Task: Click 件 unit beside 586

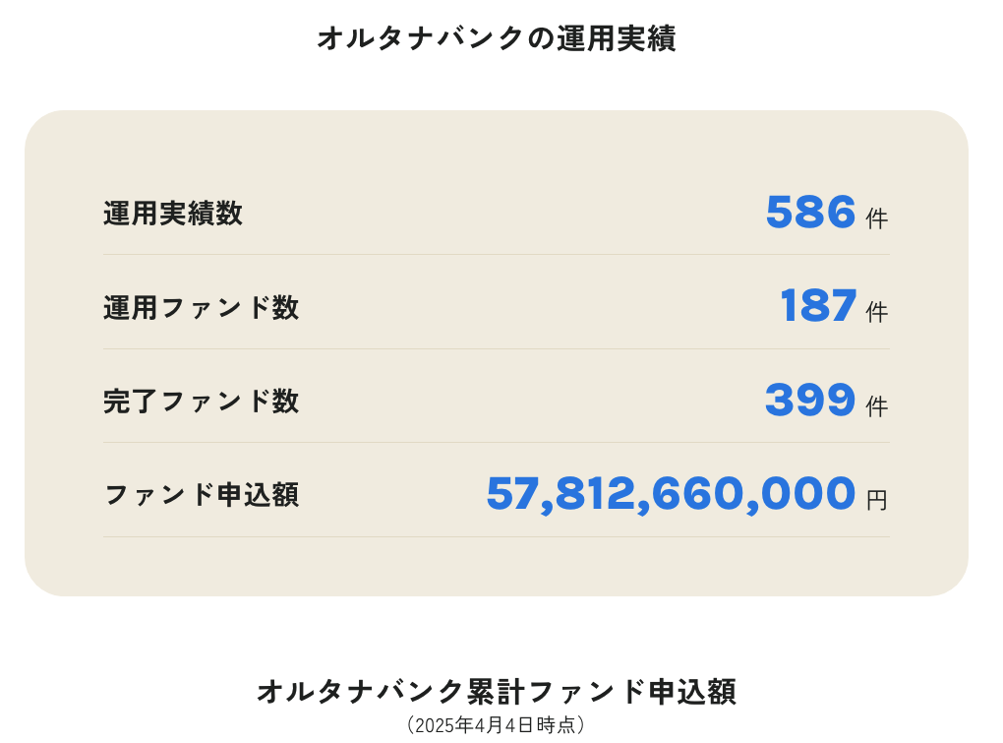Action: [877, 218]
